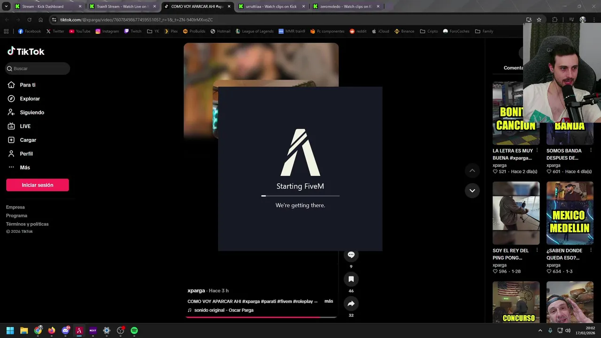This screenshot has height=338, width=601.
Task: Bookmark the video with the save icon
Action: 351,279
